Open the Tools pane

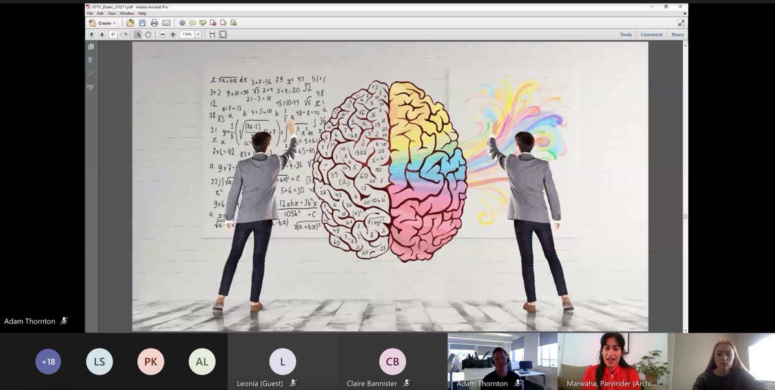[x=626, y=34]
